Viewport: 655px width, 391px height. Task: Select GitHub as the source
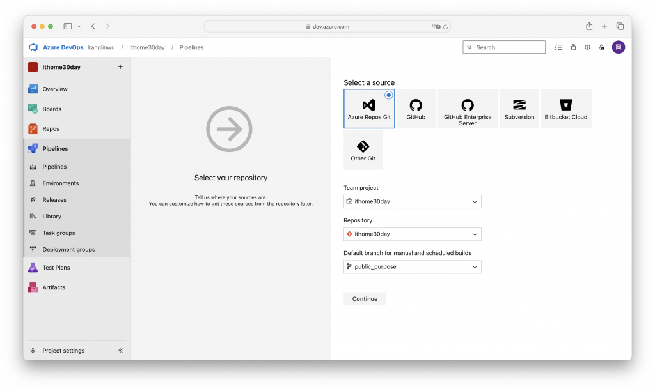[x=416, y=109]
